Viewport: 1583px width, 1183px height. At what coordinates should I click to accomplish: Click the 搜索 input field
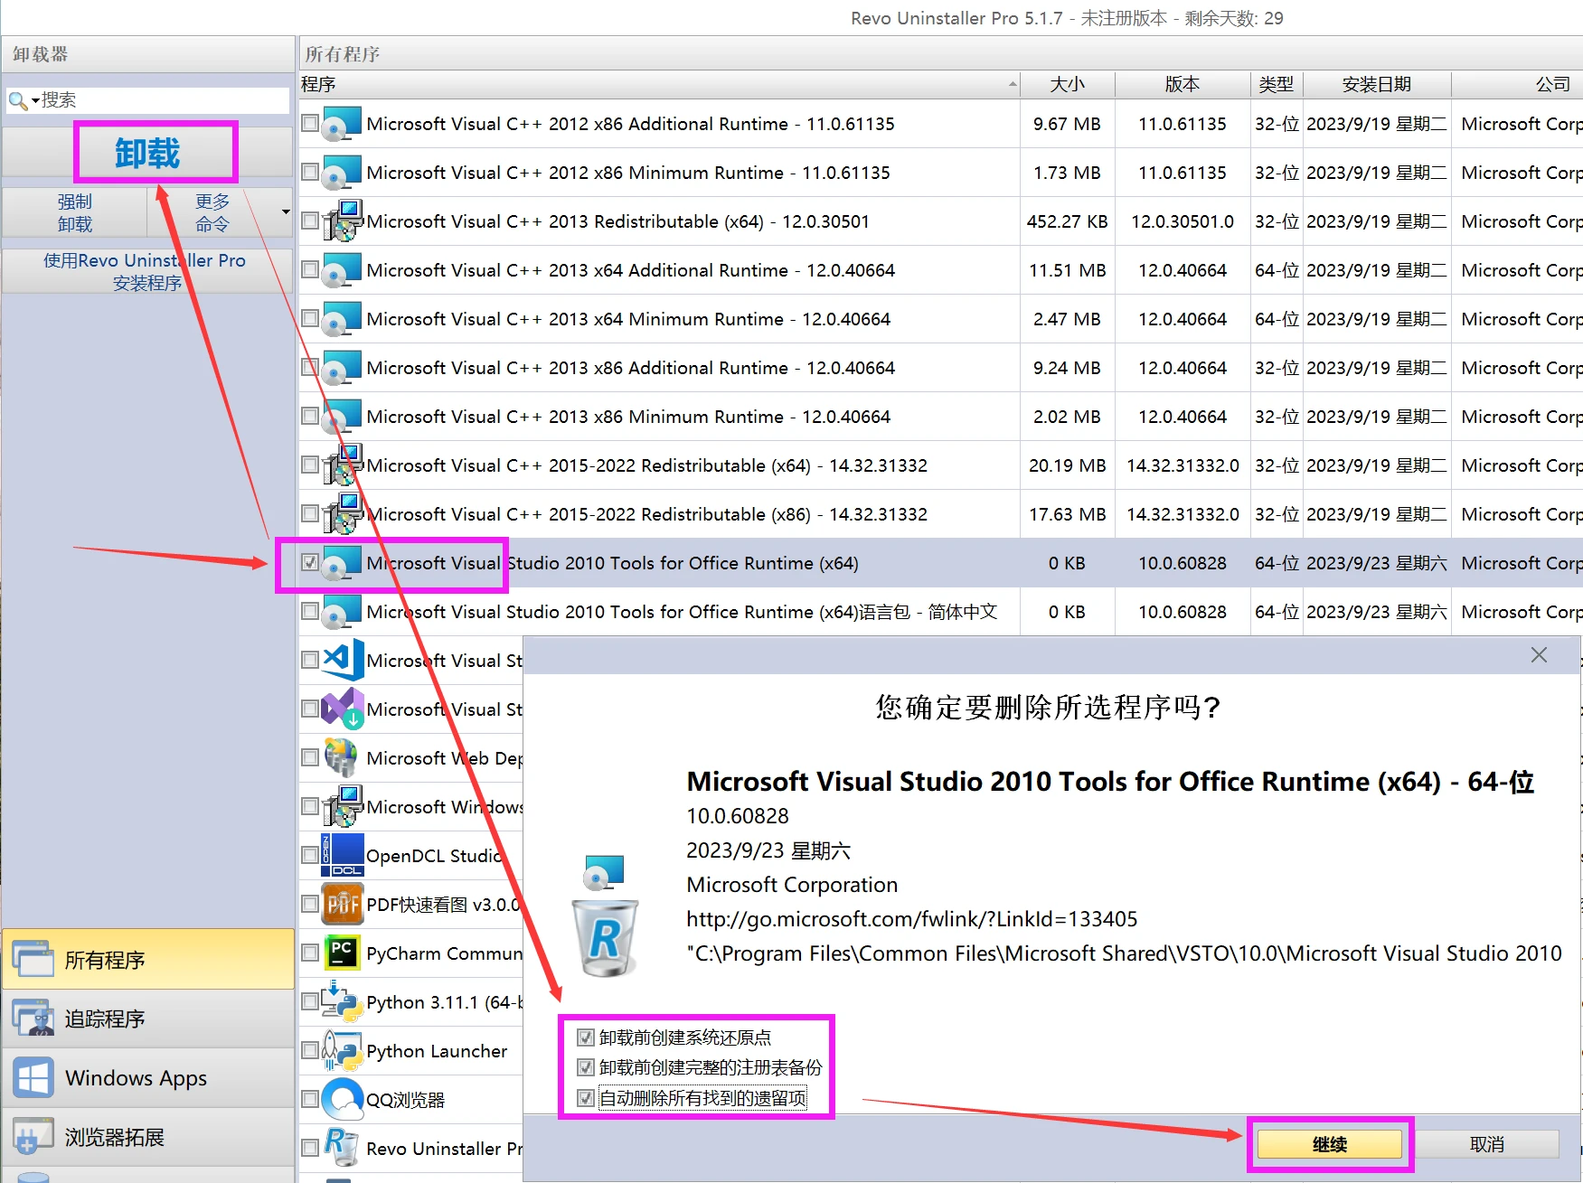pyautogui.click(x=163, y=100)
